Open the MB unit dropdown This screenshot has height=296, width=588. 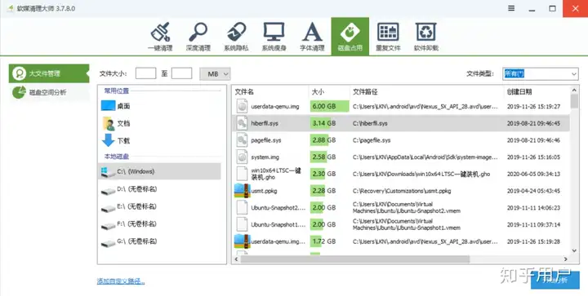(x=215, y=73)
